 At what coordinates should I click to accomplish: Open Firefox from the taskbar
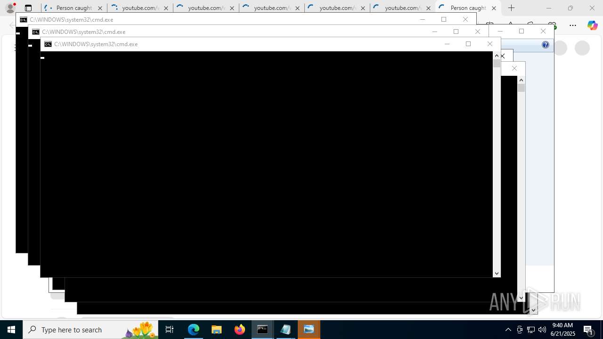point(240,330)
